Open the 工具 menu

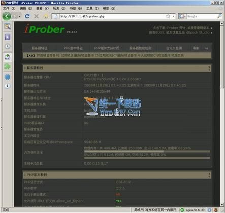92,8
